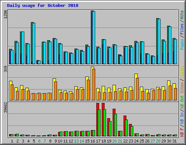Viewport: 186px width, 145px height.
Task: Click the yellow visits bar for day 16
Action: click(x=92, y=83)
